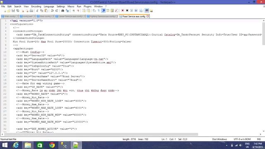Click the Notepad++ taskbar icon
This screenshot has height=149, width=265.
coord(76,145)
